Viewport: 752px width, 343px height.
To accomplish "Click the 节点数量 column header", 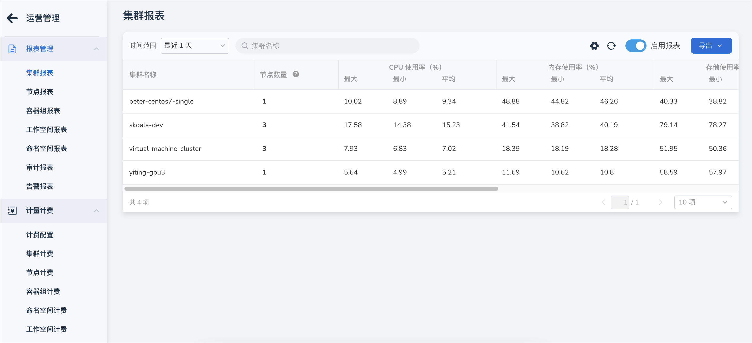I will point(273,75).
